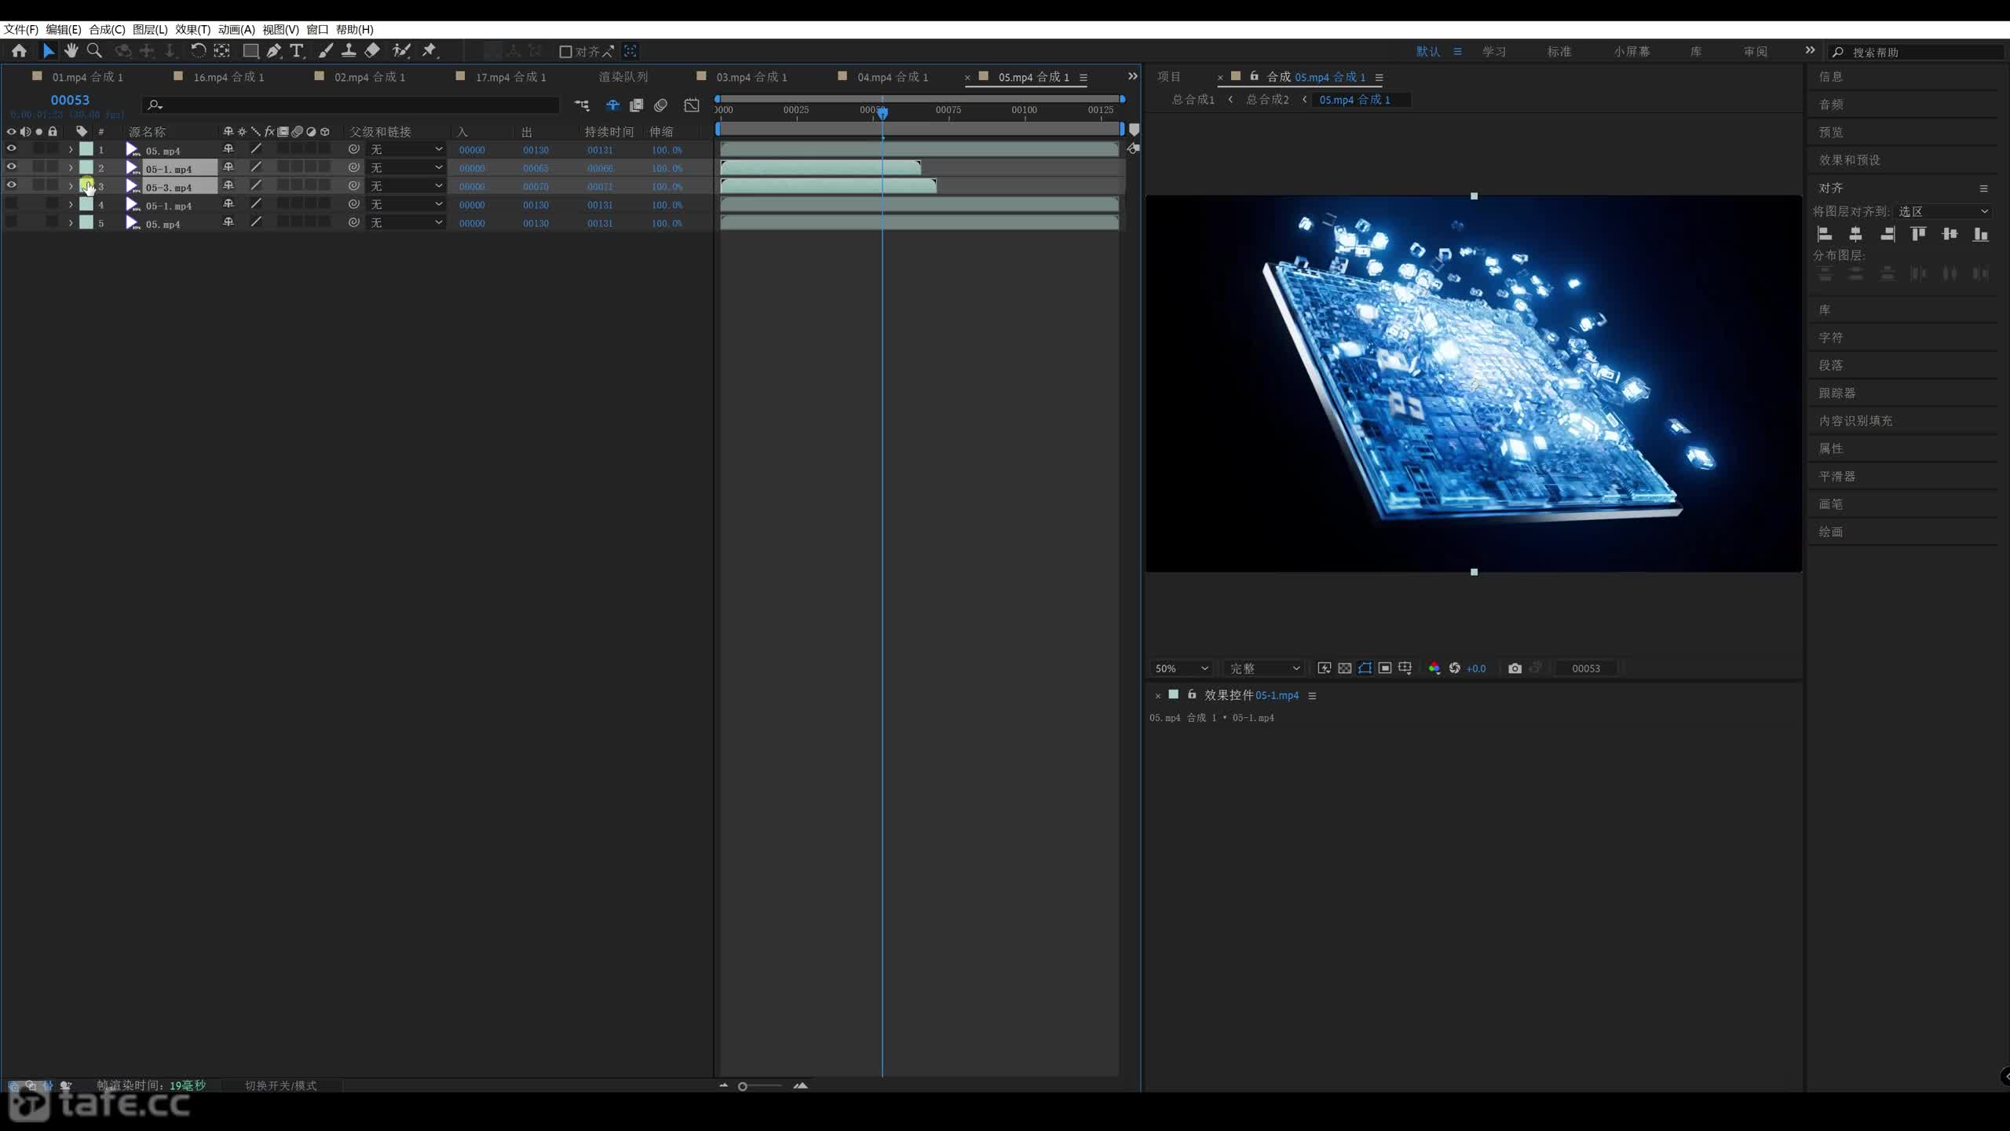Show layer 4 05-1.mp4 via visibility box
This screenshot has width=2010, height=1131.
(x=11, y=204)
